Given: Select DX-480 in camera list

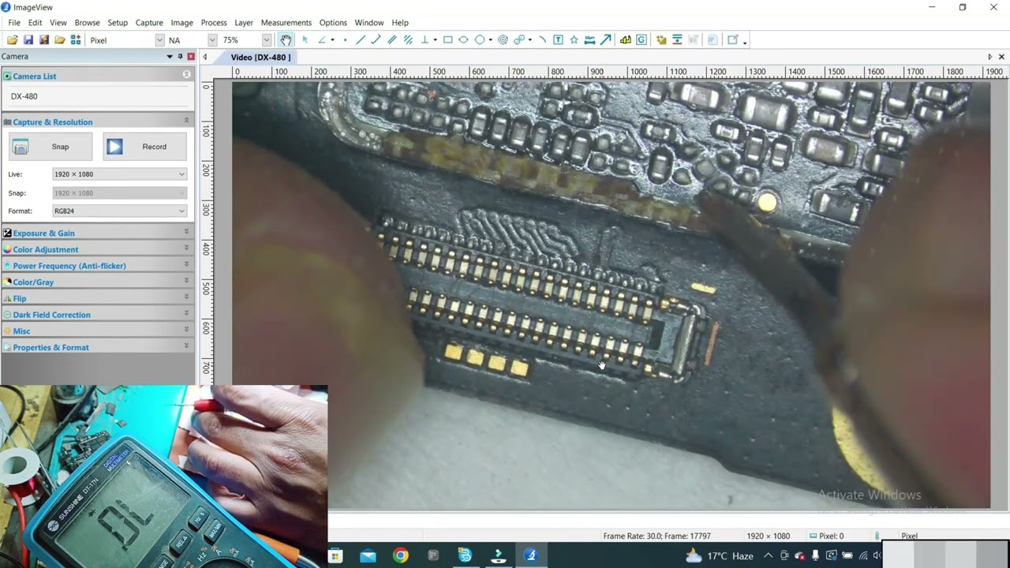Looking at the screenshot, I should pyautogui.click(x=24, y=96).
